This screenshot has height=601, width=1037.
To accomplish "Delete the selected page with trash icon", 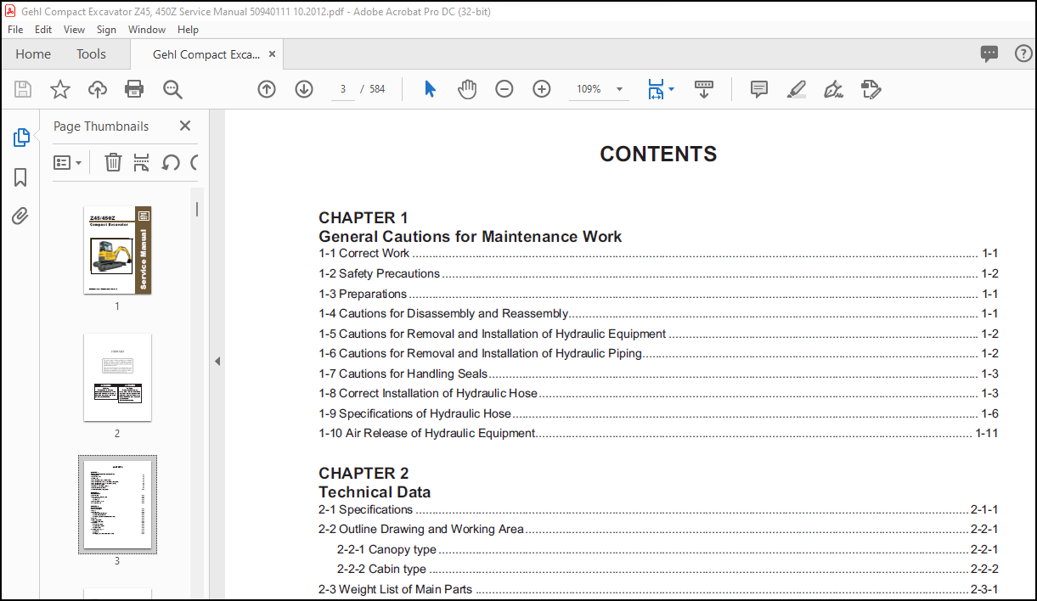I will point(113,162).
